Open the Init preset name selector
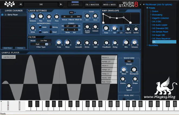Screen dimensions: 179x115 (41, 4)
